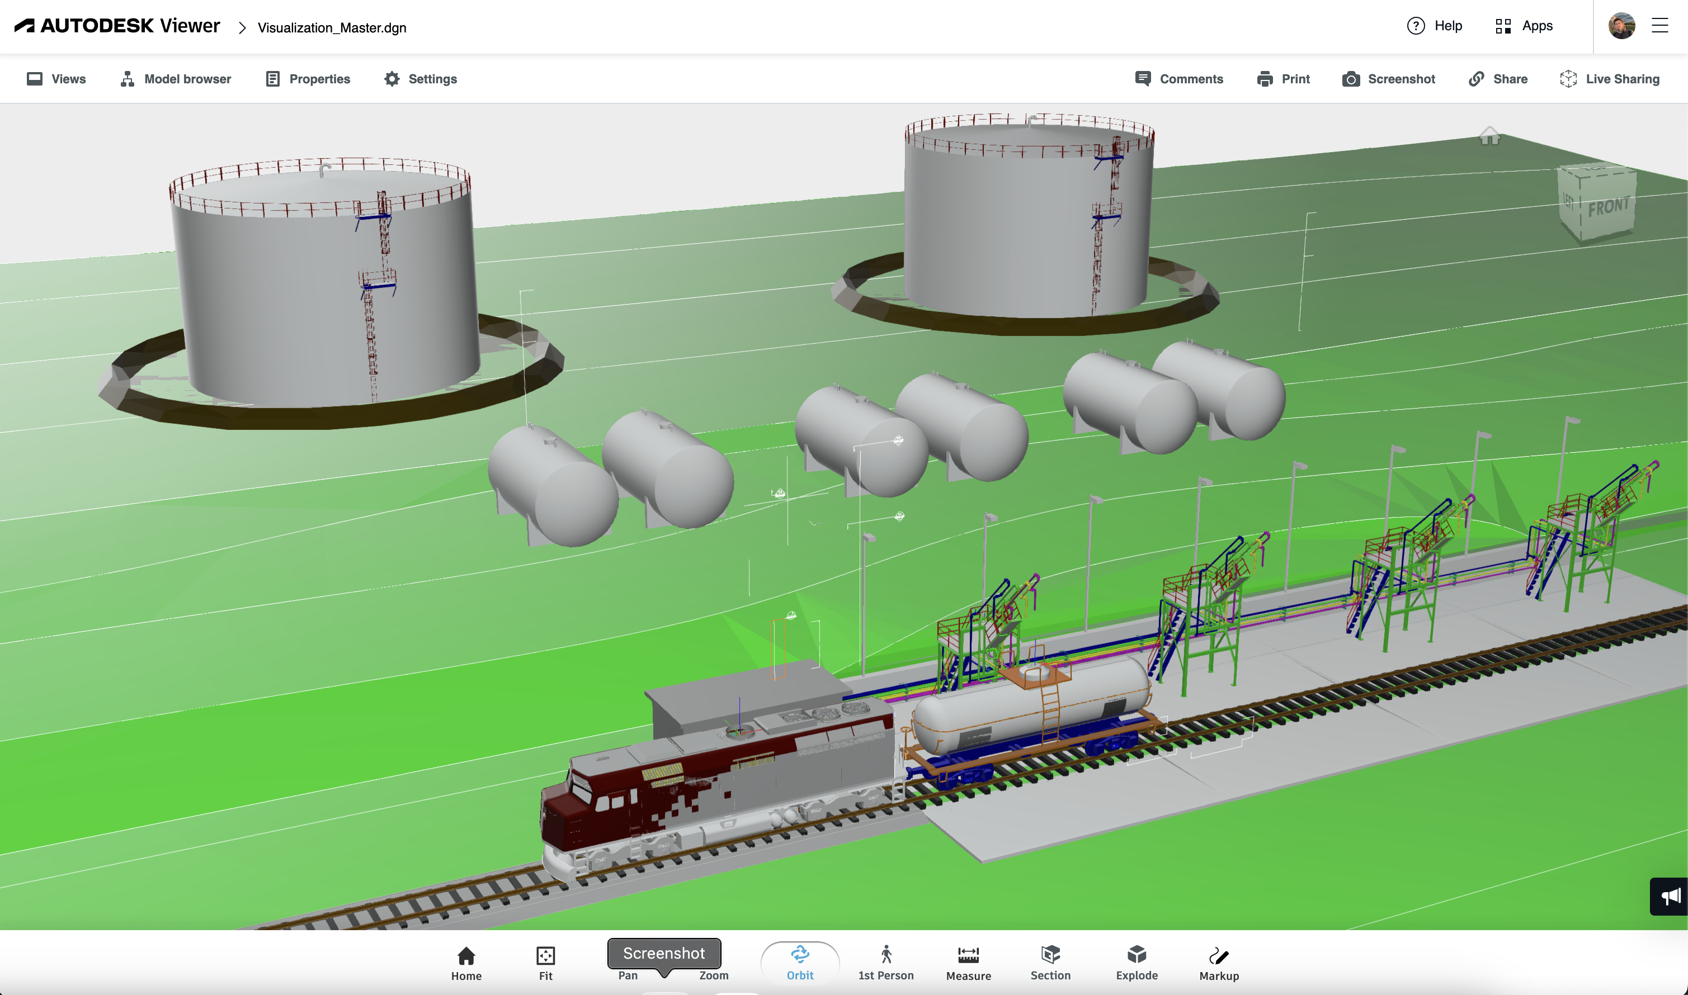Open the Markup tool
Viewport: 1688px width, 995px height.
(1218, 964)
